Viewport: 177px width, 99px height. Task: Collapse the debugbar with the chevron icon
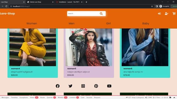point(174,97)
